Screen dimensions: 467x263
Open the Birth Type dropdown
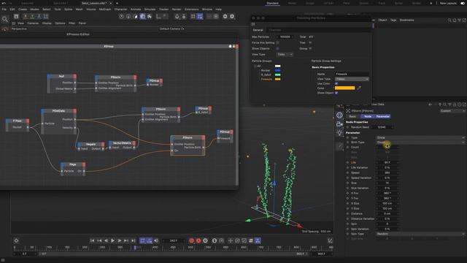420,142
